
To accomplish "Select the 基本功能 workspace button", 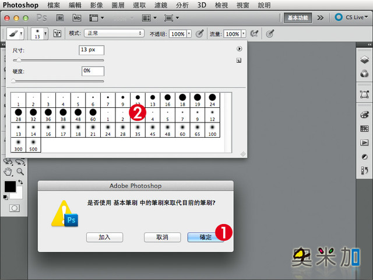I will 298,18.
